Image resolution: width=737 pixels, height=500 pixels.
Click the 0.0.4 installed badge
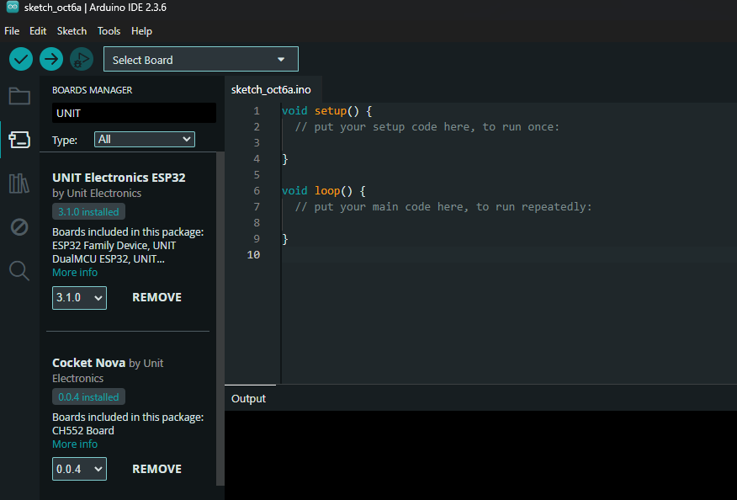[x=88, y=397]
